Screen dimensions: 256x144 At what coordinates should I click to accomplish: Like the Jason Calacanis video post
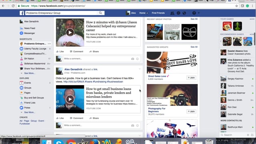pos(60,52)
